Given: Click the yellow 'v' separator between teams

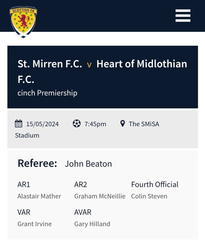Looking at the screenshot, I should (x=89, y=65).
